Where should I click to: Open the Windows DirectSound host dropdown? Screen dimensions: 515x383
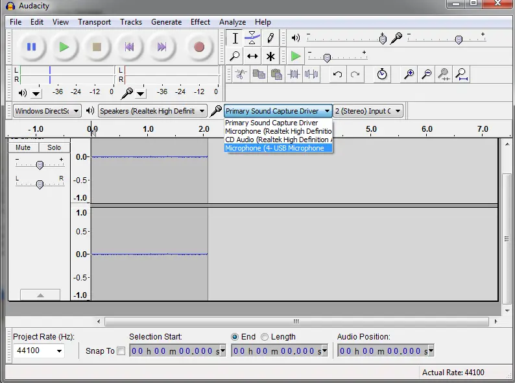47,111
